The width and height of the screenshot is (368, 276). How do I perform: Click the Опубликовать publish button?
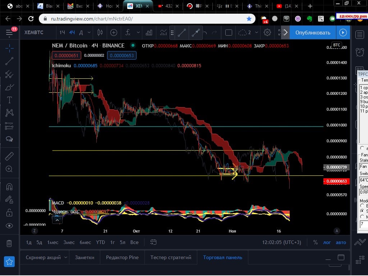[x=313, y=33]
